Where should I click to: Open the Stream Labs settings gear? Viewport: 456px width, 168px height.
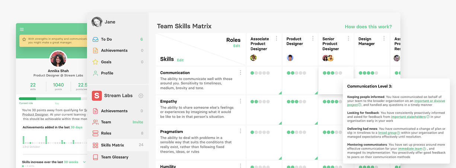141,96
